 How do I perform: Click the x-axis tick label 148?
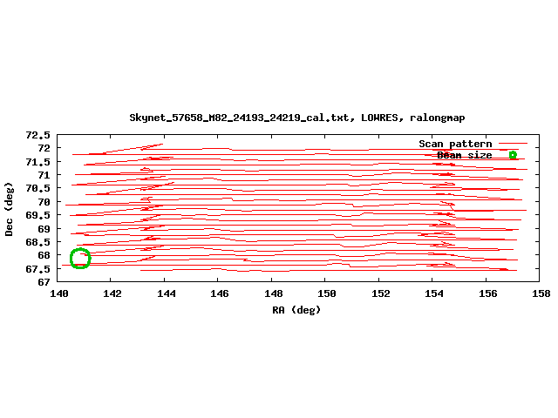pos(273,293)
